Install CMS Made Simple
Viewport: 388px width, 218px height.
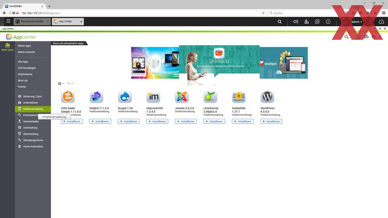coord(72,121)
